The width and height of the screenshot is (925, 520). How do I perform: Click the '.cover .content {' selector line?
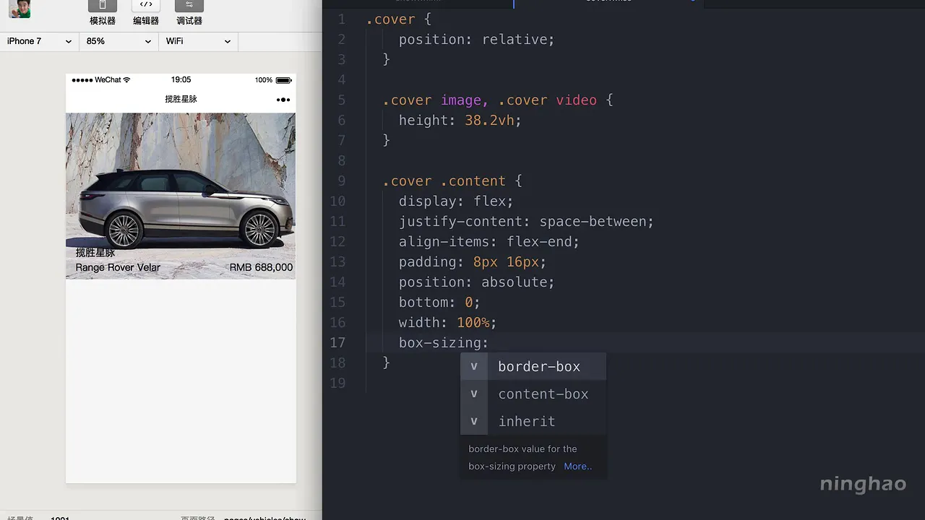tap(452, 181)
